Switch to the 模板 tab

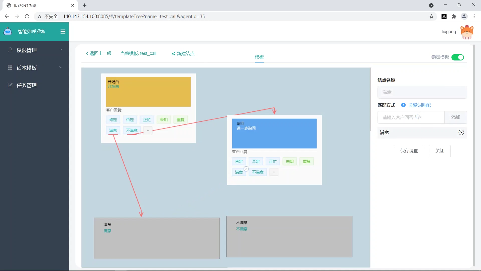point(259,57)
